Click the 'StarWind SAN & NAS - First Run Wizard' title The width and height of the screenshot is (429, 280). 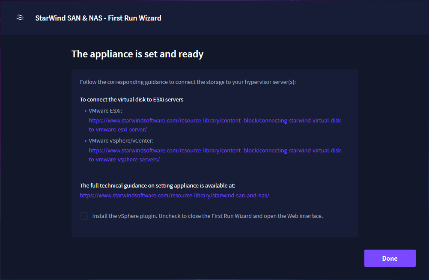point(98,18)
